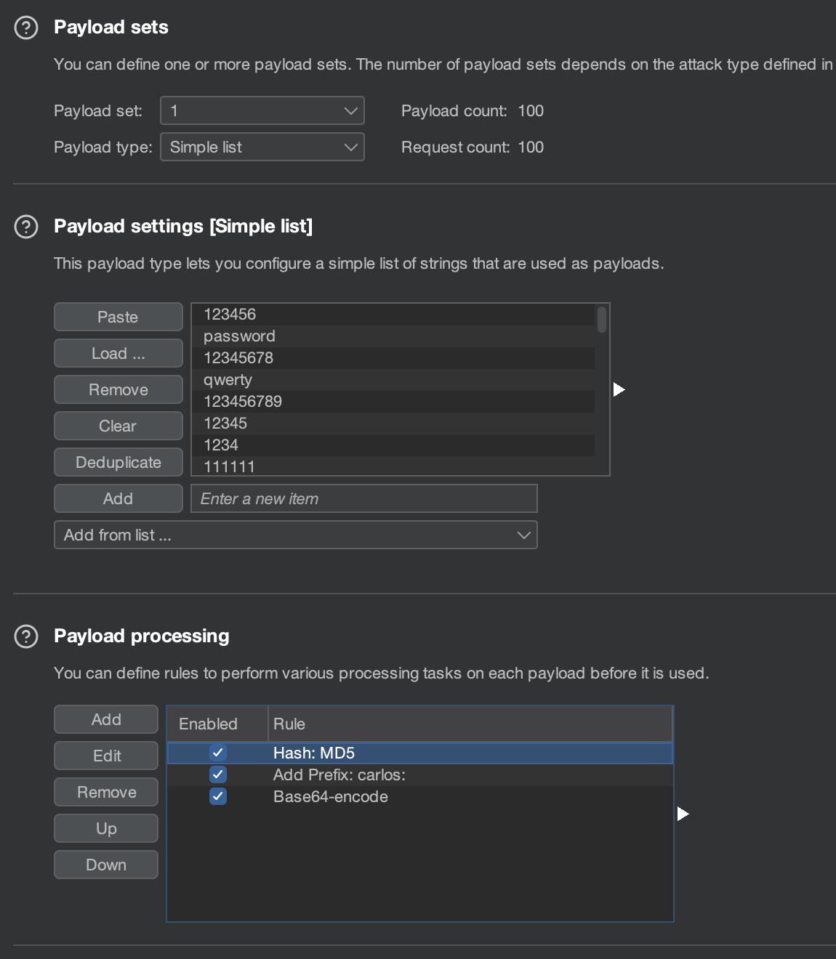Click Edit for the processing rule
Image resolution: width=836 pixels, height=959 pixels.
point(106,756)
